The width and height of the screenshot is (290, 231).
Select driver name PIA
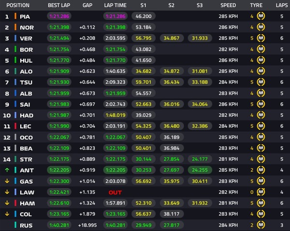tap(25, 16)
